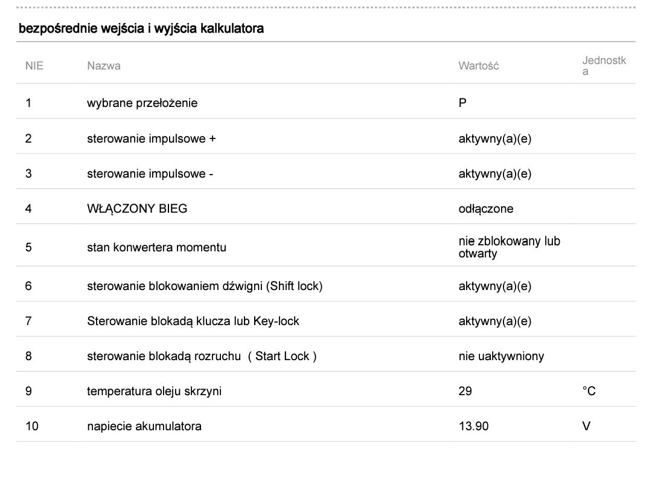Click the 'sterowanie impulsowe +' row label

coord(151,138)
